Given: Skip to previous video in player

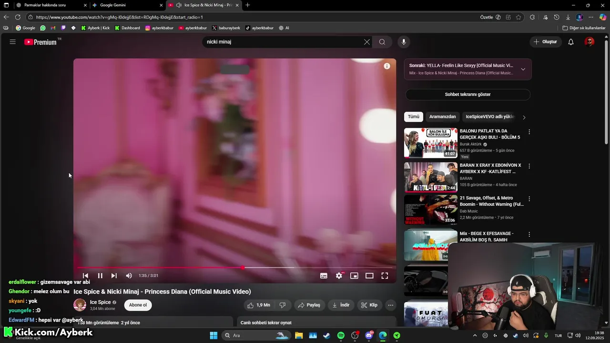Looking at the screenshot, I should [x=85, y=275].
